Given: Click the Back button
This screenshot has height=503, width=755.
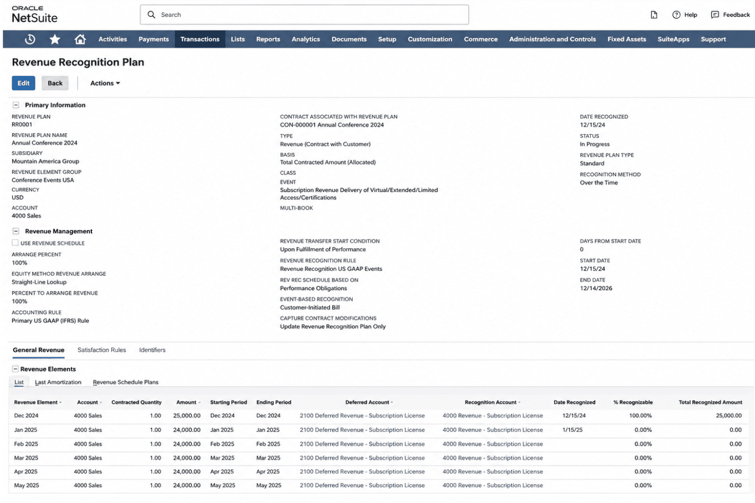Looking at the screenshot, I should [x=55, y=83].
